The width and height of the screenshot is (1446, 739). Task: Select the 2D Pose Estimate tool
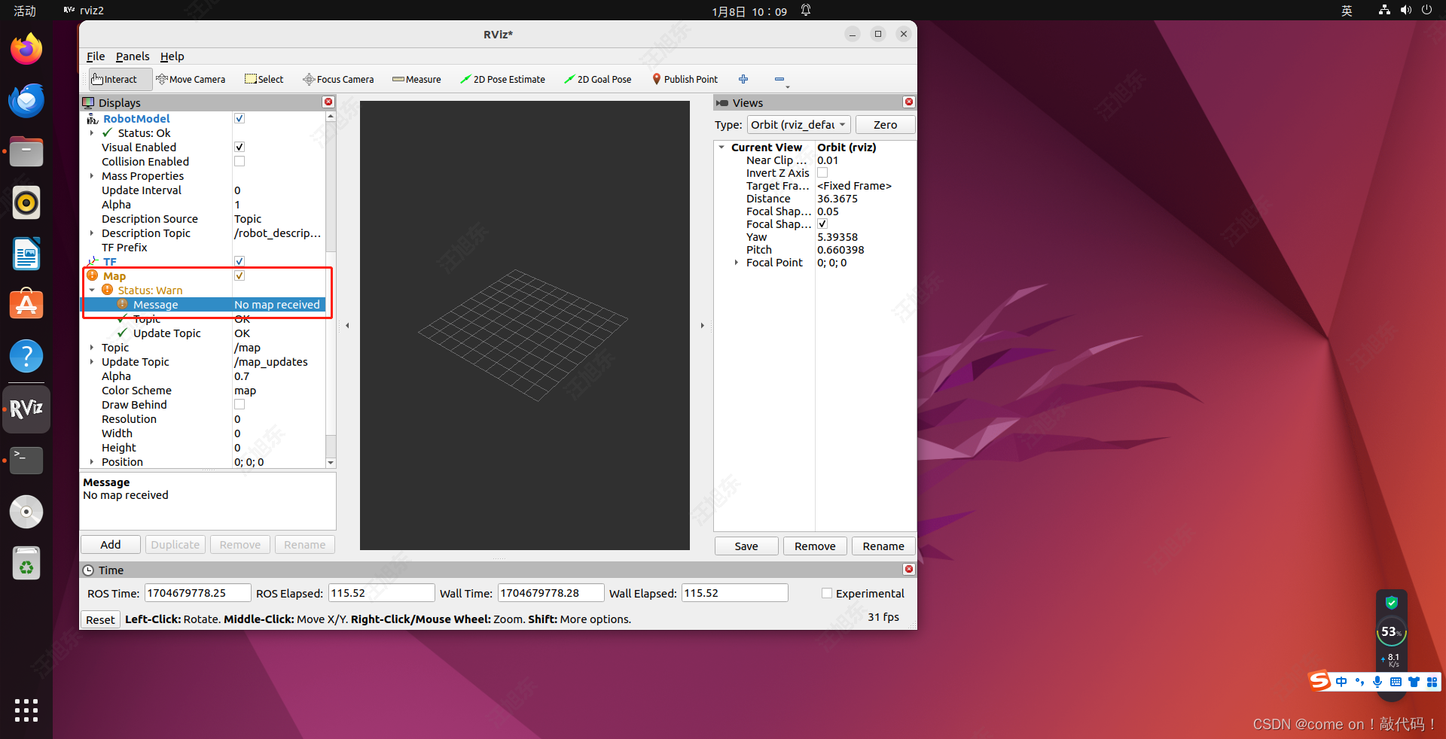pos(502,79)
